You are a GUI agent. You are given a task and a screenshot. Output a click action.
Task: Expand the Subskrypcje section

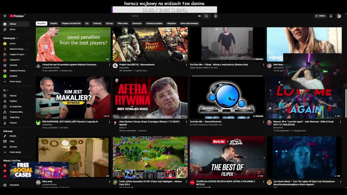(x=11, y=38)
